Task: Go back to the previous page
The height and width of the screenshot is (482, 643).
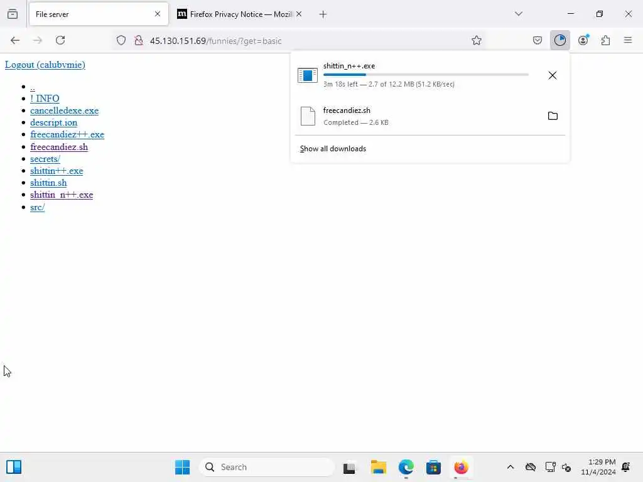Action: point(15,40)
